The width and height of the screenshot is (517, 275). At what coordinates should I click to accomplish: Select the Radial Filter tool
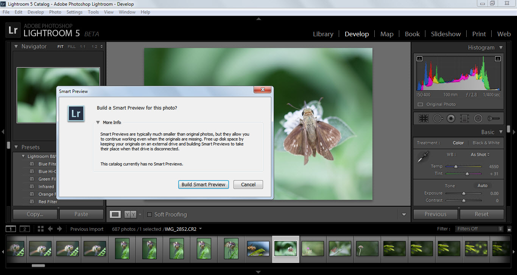(478, 119)
